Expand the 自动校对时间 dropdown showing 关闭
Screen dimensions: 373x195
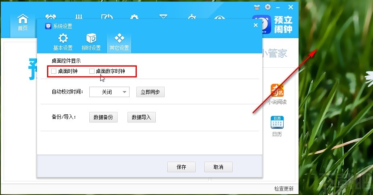point(109,92)
